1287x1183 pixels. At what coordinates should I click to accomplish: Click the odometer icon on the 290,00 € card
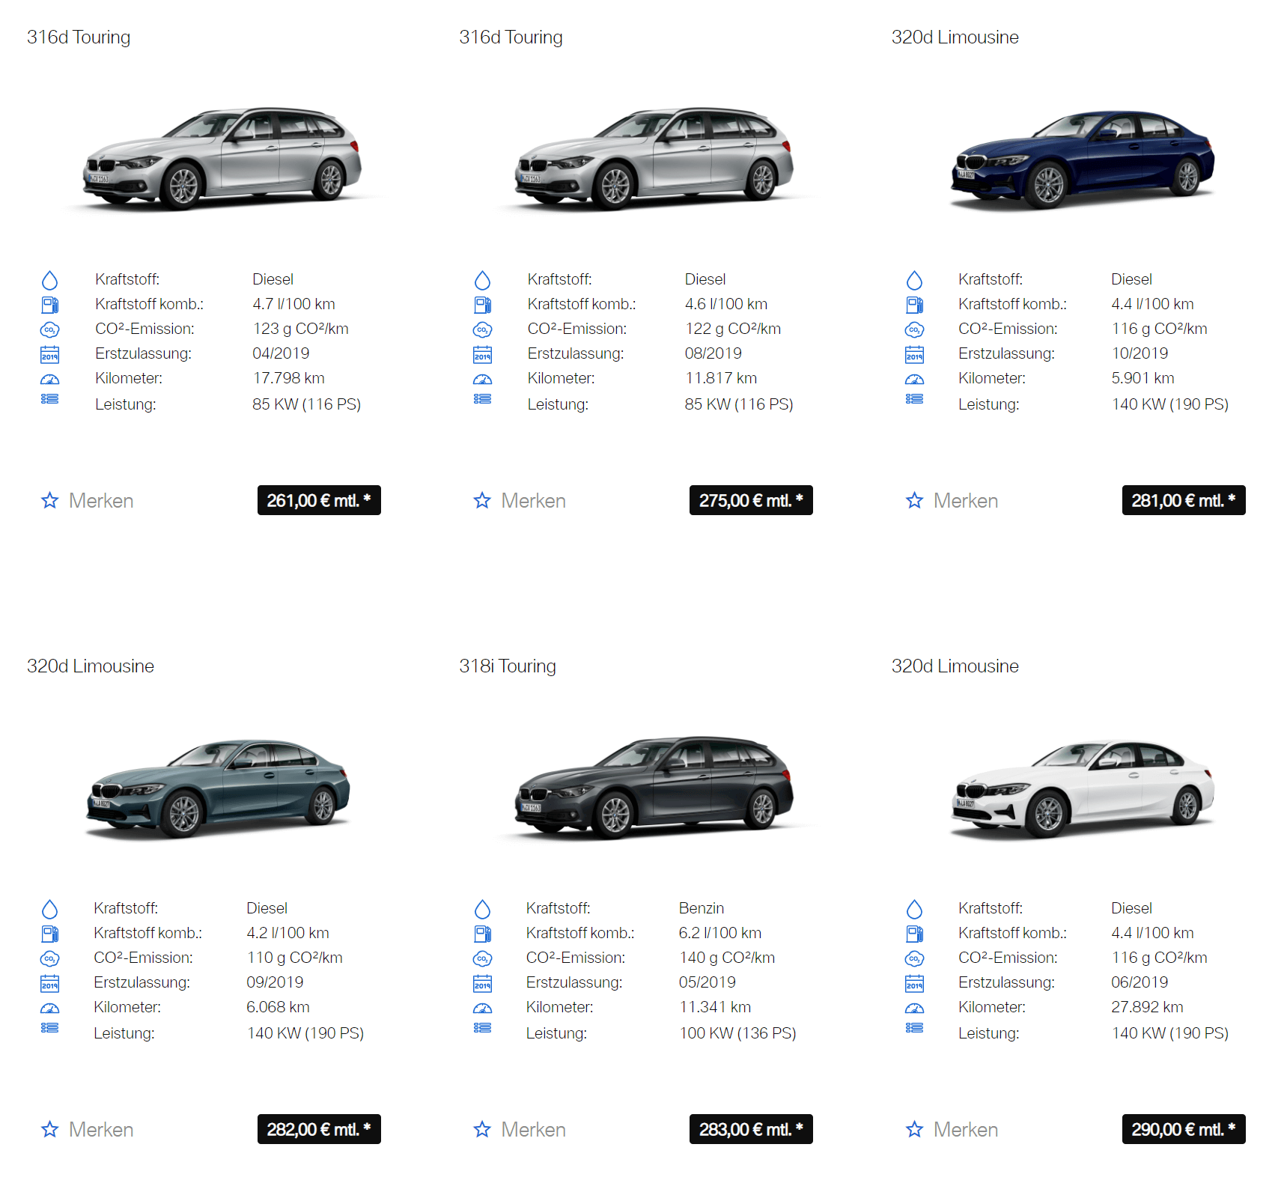(914, 1008)
